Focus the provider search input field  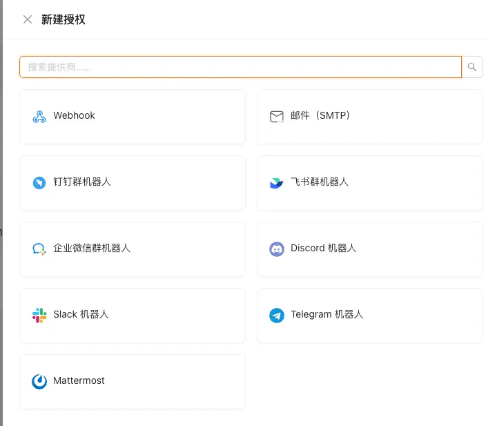240,67
